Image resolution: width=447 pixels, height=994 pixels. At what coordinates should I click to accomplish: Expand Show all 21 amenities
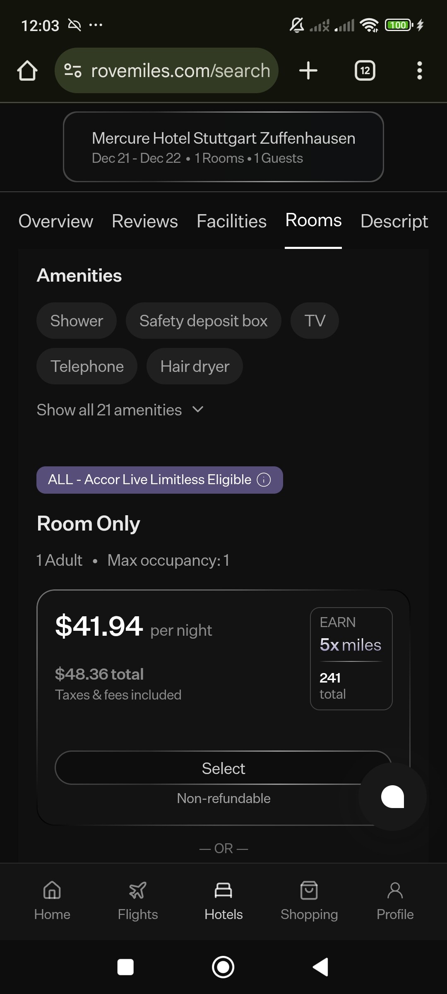tap(120, 410)
